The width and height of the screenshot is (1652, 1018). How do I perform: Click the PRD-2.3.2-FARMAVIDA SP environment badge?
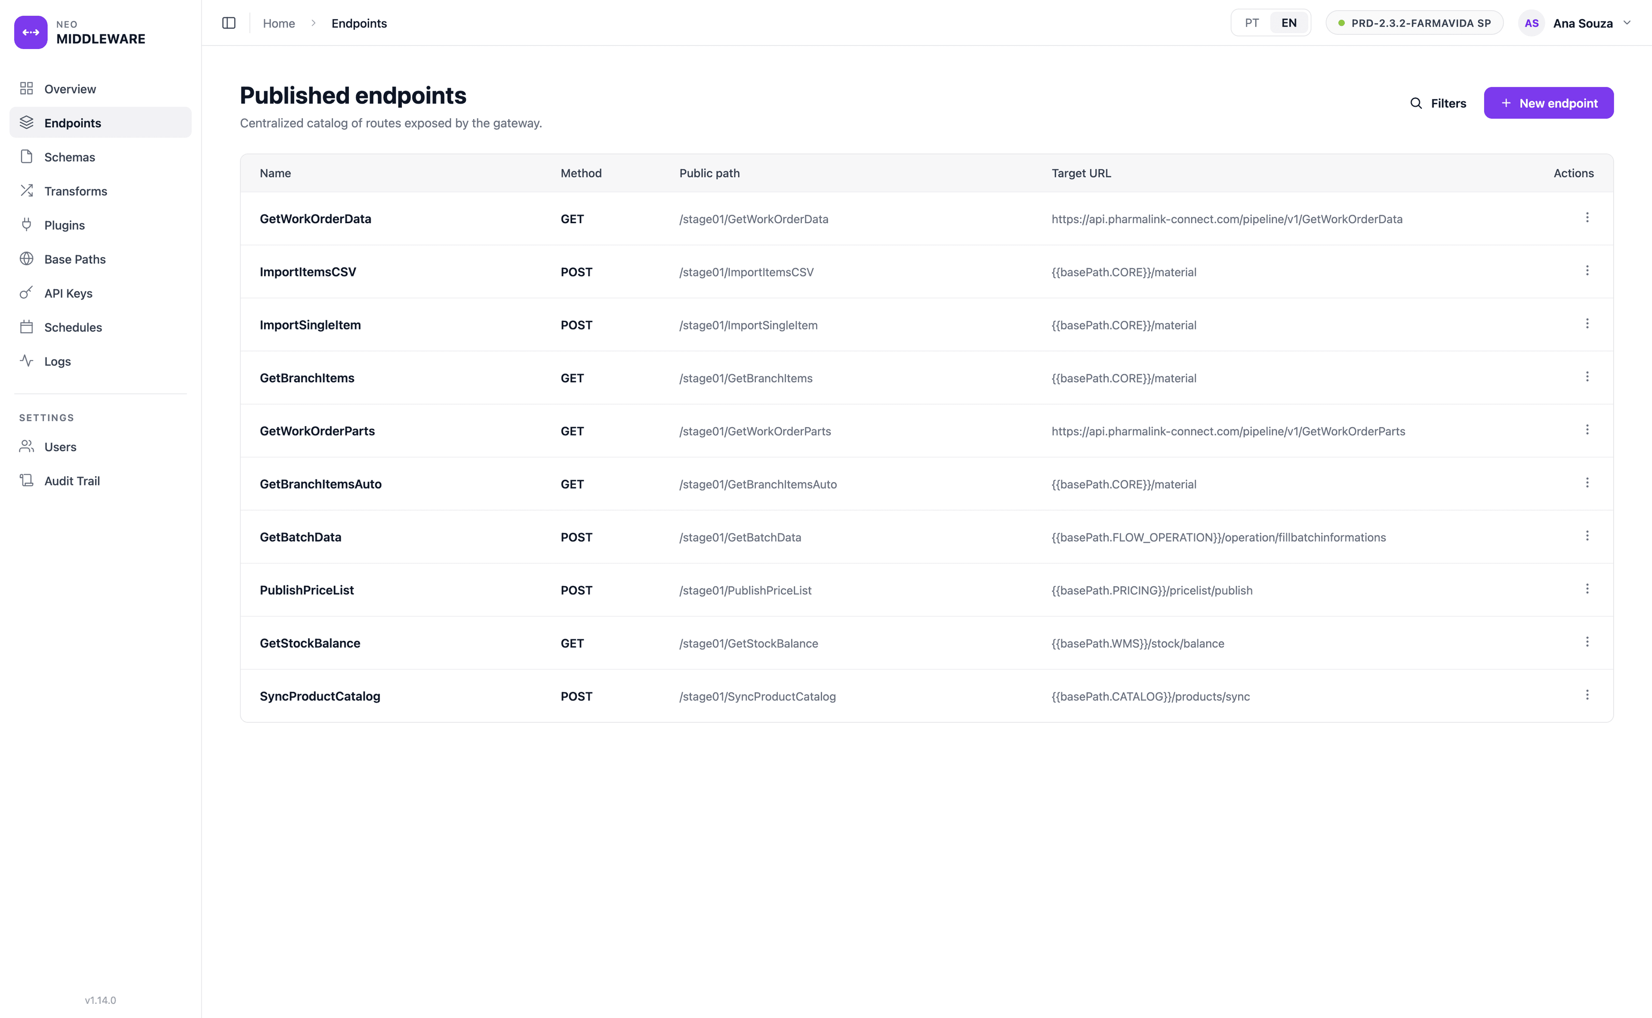pyautogui.click(x=1415, y=23)
